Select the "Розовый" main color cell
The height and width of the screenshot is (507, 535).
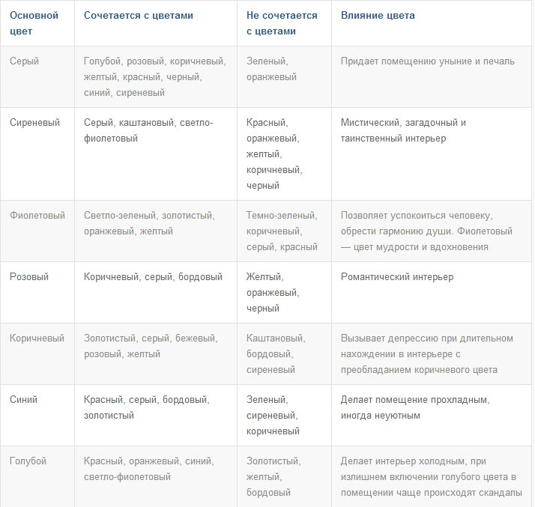tap(29, 277)
